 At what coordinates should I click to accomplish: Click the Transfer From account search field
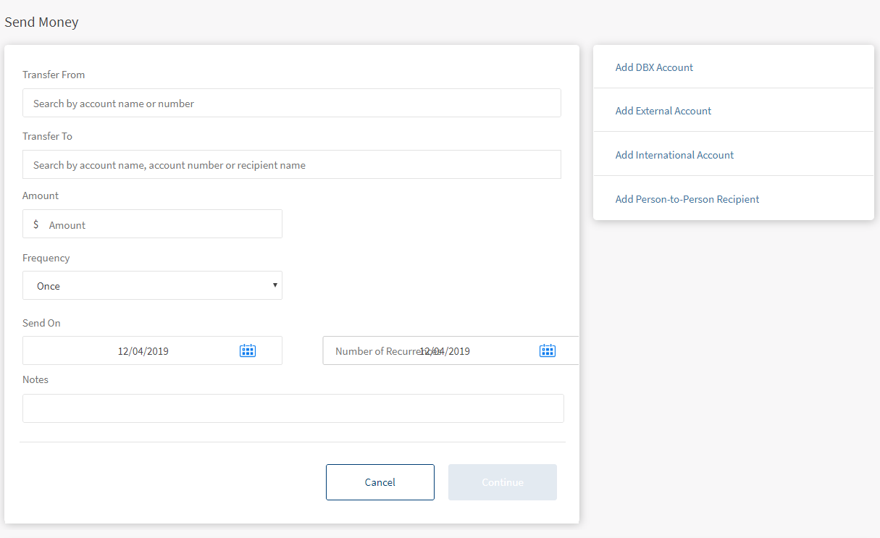click(291, 104)
